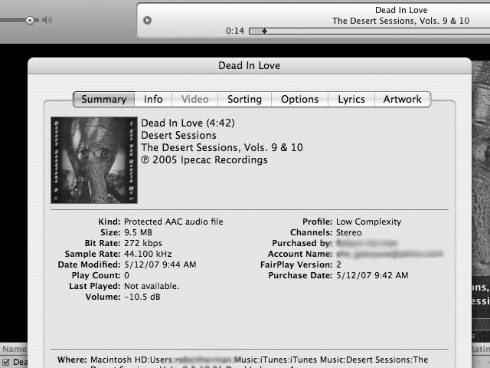The image size is (490, 368).
Task: Click the Sample Rate value '44.100 kHz'
Action: pos(148,254)
